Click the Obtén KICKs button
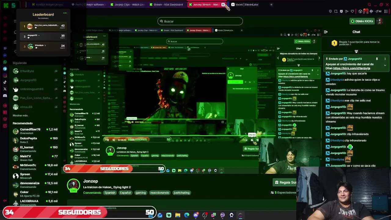The width and height of the screenshot is (391, 220). pyautogui.click(x=362, y=21)
